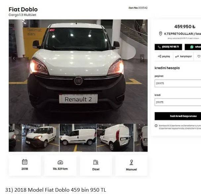
Task: Click the karşılaştır compare arrows icon
Action: pos(177,56)
